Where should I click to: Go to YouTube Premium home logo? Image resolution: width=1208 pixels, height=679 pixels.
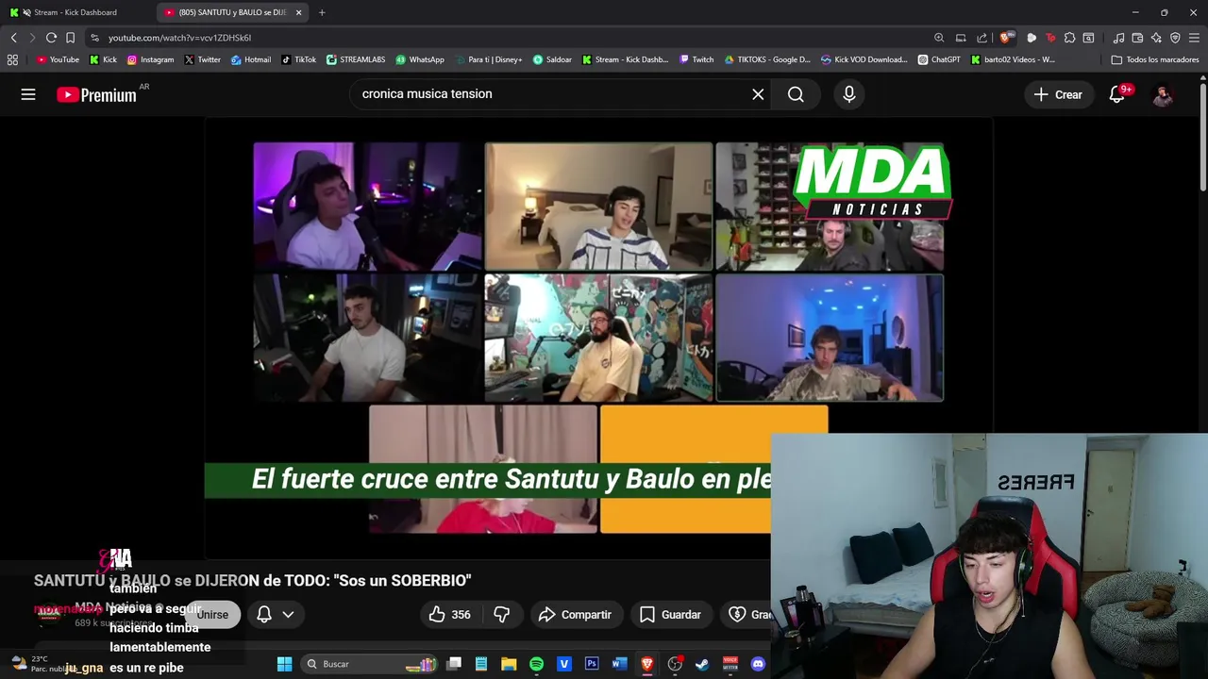click(x=96, y=94)
